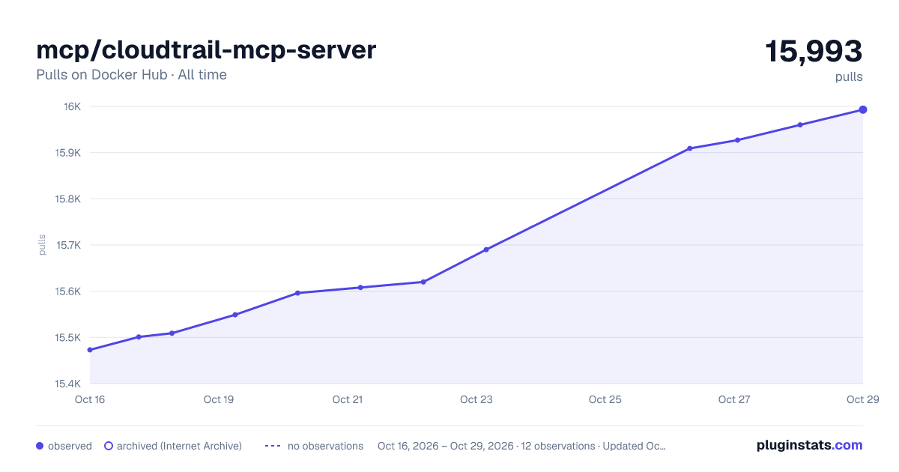Click the 'Pulls on Docker Hub · All time' subtitle
The height and width of the screenshot is (472, 899).
[131, 75]
